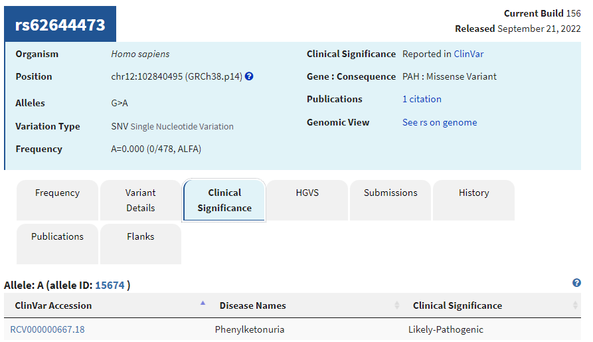593x342 pixels.
Task: Click the ClinVar Accession column header
Action: pos(53,305)
